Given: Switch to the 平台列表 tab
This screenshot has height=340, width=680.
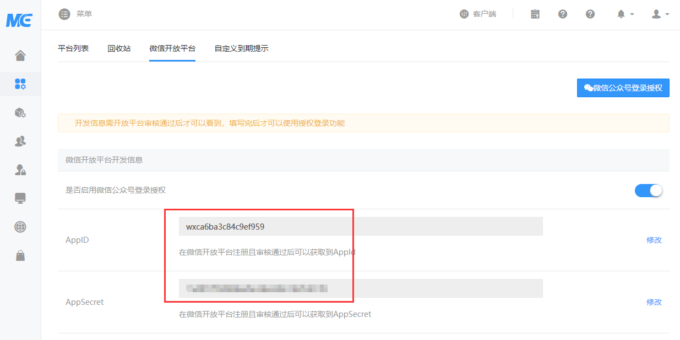Looking at the screenshot, I should pos(73,48).
